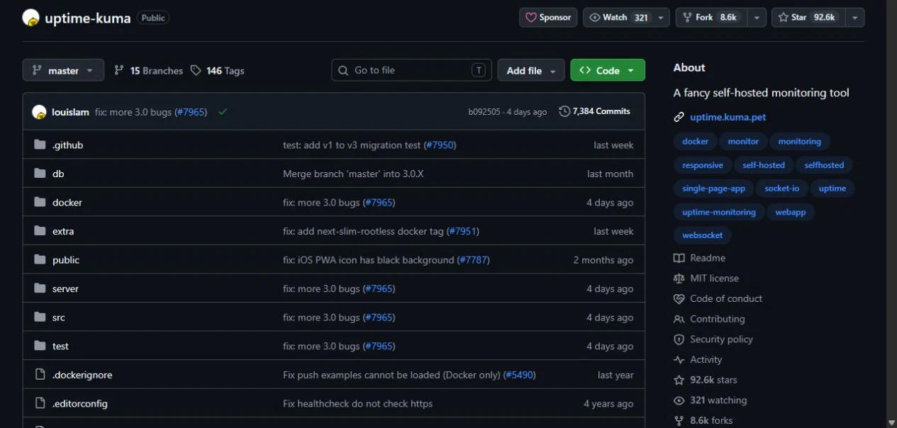This screenshot has height=428, width=897.
Task: Click the server folder icon
Action: click(40, 288)
